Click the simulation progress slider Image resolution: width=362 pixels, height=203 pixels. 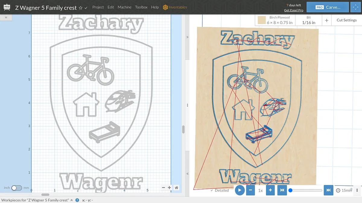click(306, 190)
